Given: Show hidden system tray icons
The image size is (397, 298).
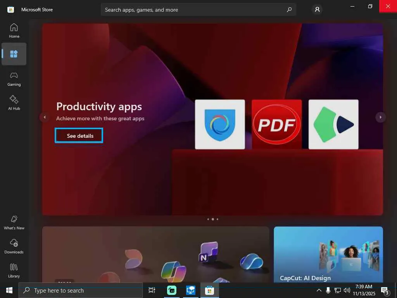Looking at the screenshot, I should 319,290.
